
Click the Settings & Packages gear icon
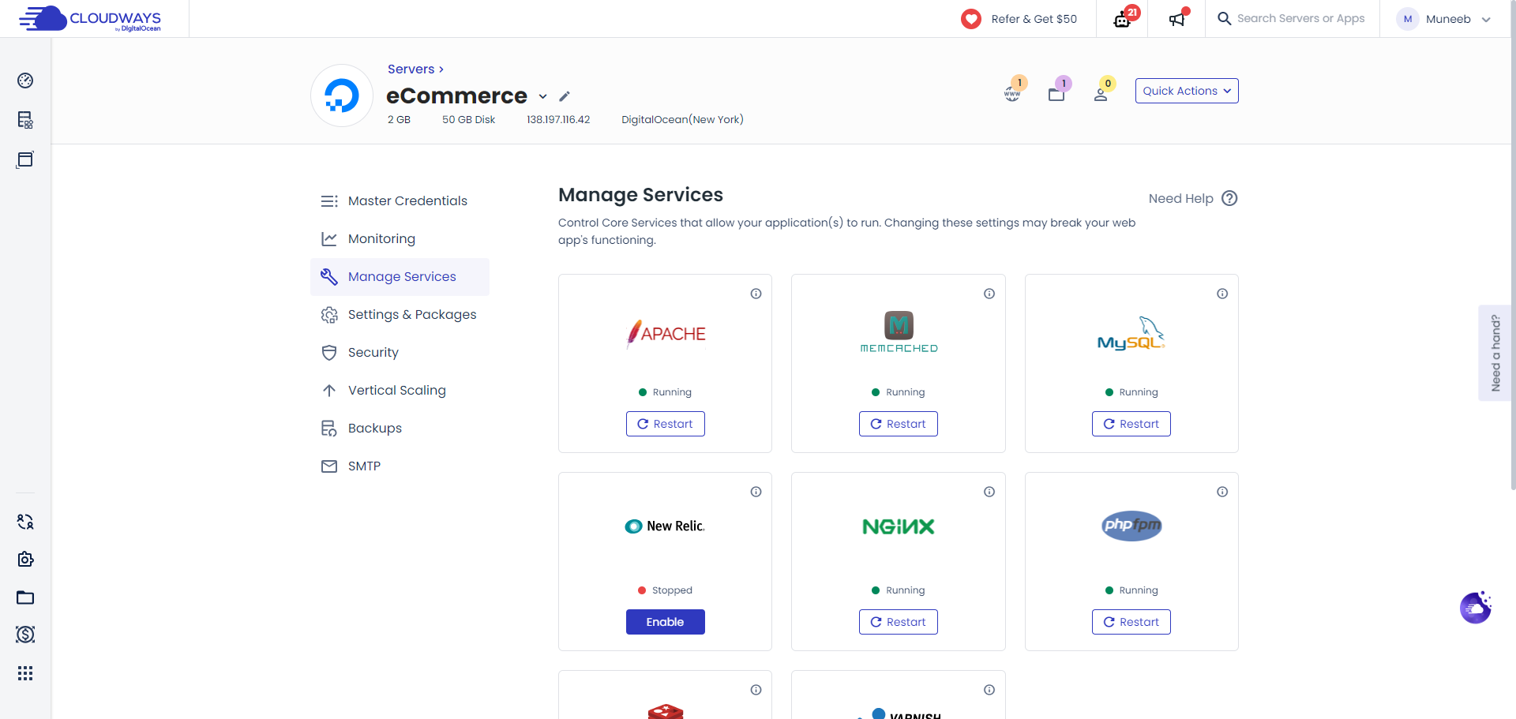pyautogui.click(x=329, y=314)
